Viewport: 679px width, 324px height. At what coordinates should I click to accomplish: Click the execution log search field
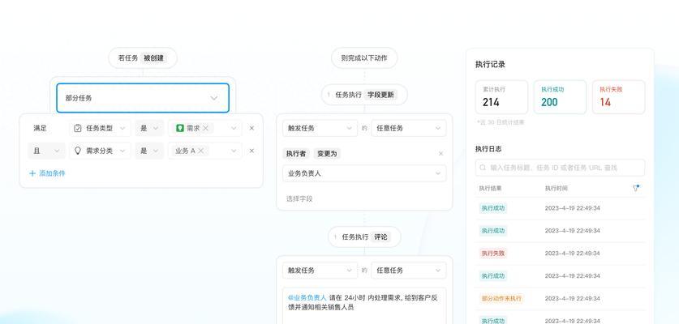560,168
